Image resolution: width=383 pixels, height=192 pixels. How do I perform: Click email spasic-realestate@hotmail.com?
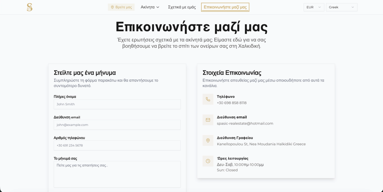[245, 123]
